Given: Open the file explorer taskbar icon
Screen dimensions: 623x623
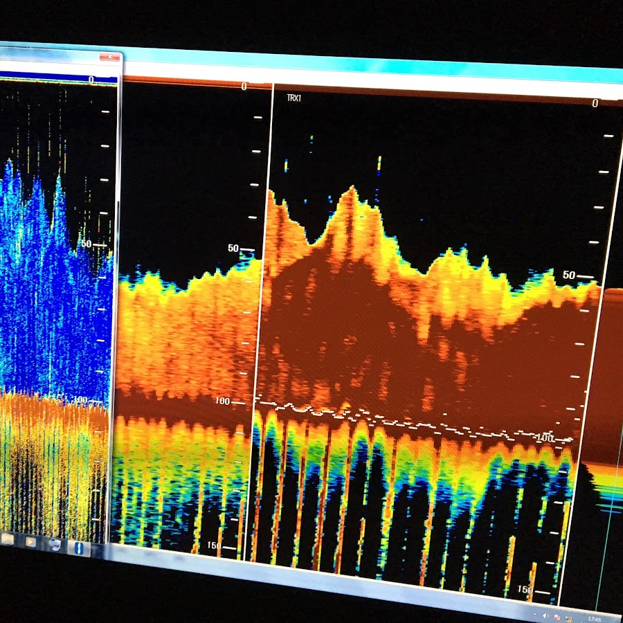Looking at the screenshot, I should [x=7, y=539].
